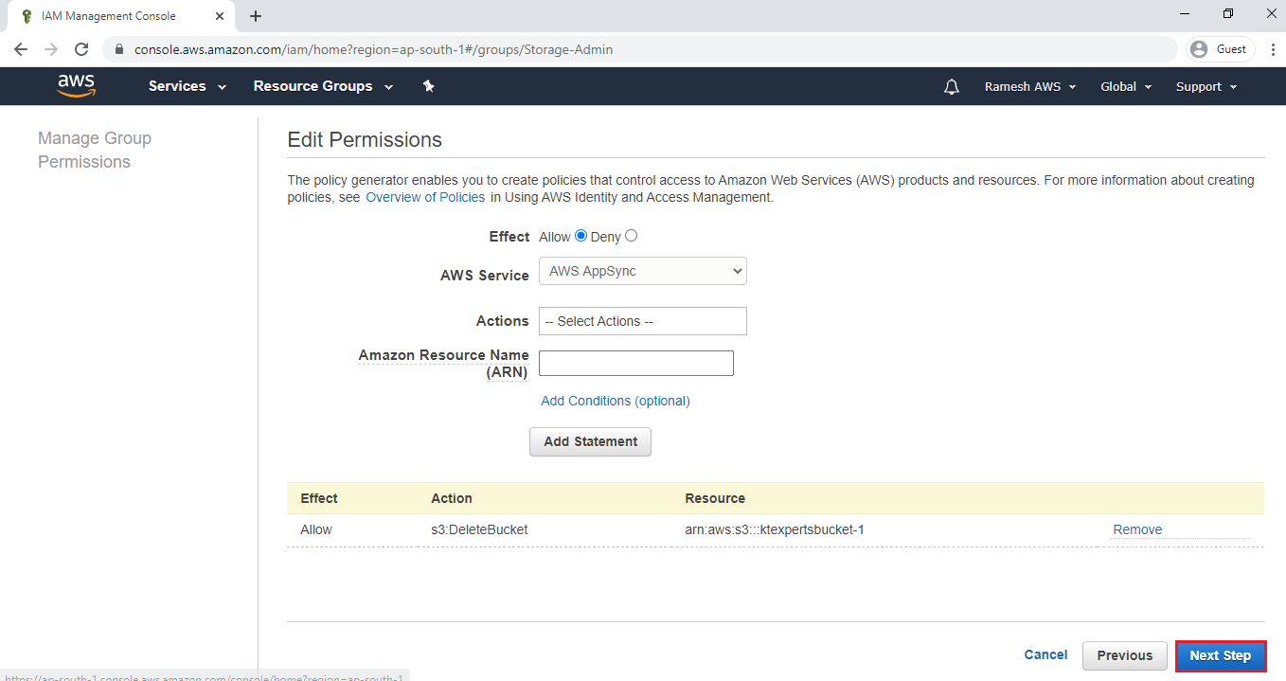Open AWS home via the AWS logo

click(x=76, y=85)
